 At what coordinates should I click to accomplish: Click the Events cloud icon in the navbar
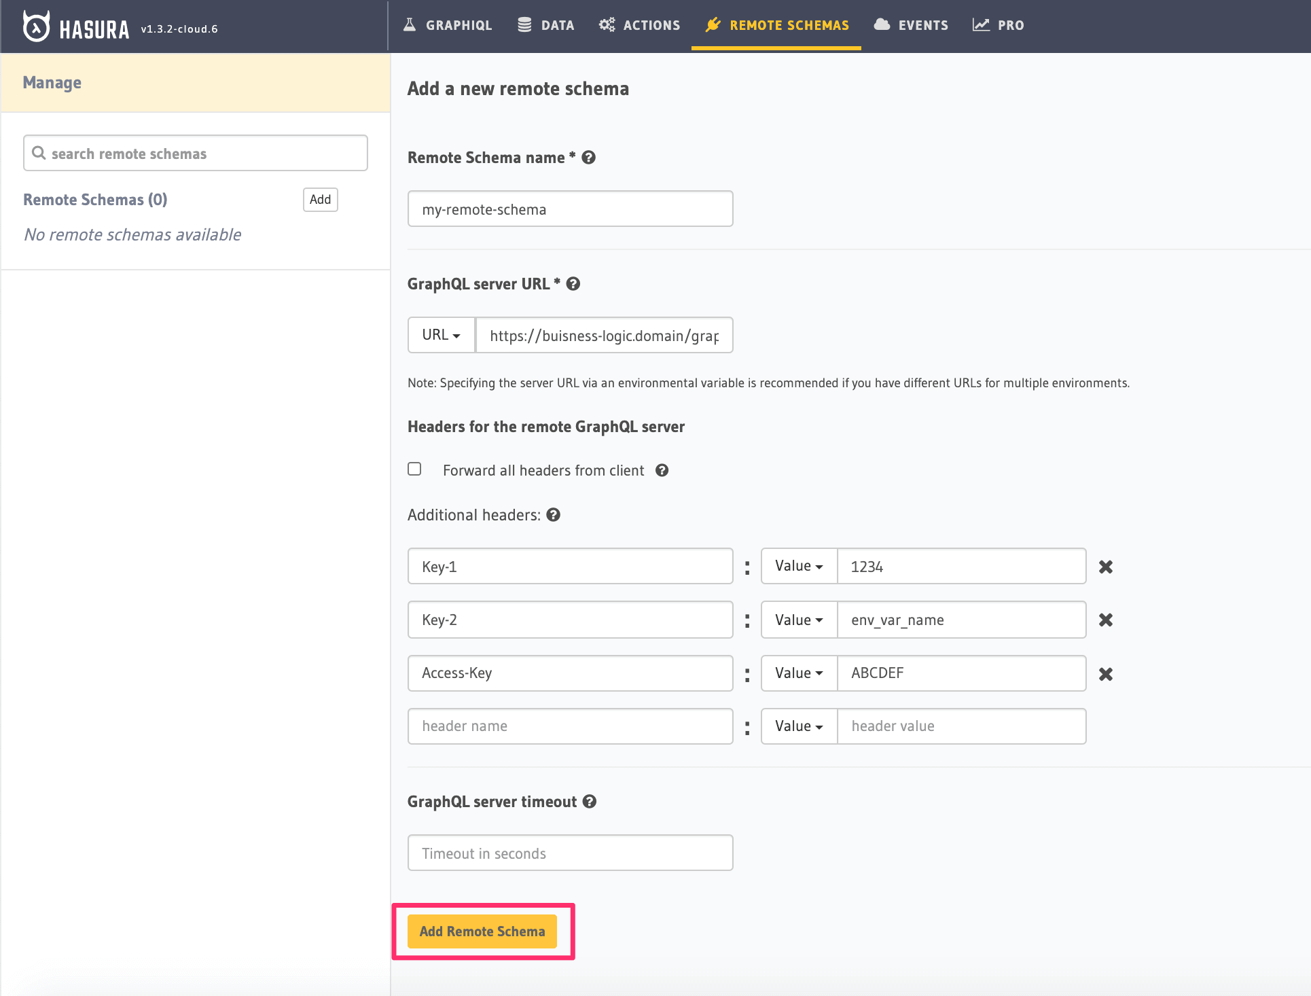pos(881,24)
